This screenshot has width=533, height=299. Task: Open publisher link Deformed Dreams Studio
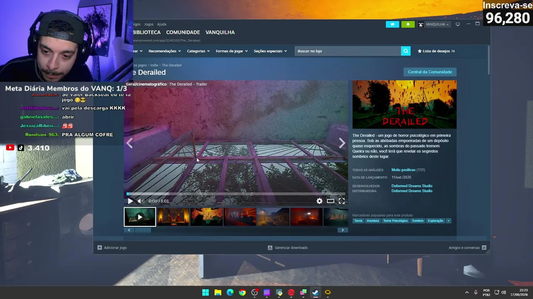click(412, 191)
